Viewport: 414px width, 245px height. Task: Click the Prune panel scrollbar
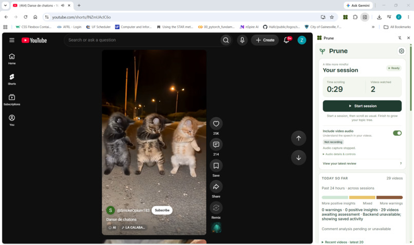coord(410,78)
